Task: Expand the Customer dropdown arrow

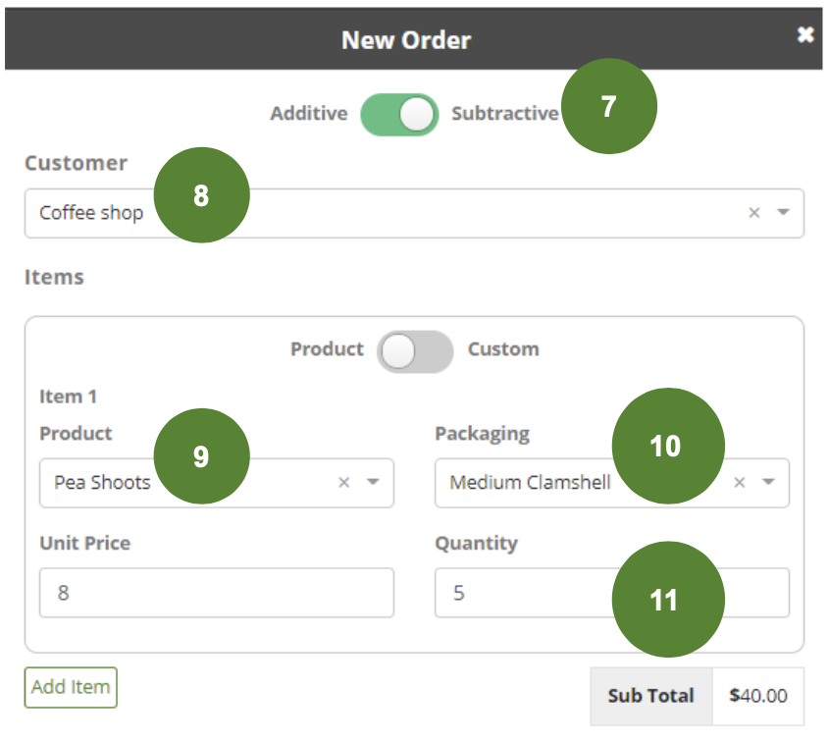Action: pyautogui.click(x=783, y=212)
